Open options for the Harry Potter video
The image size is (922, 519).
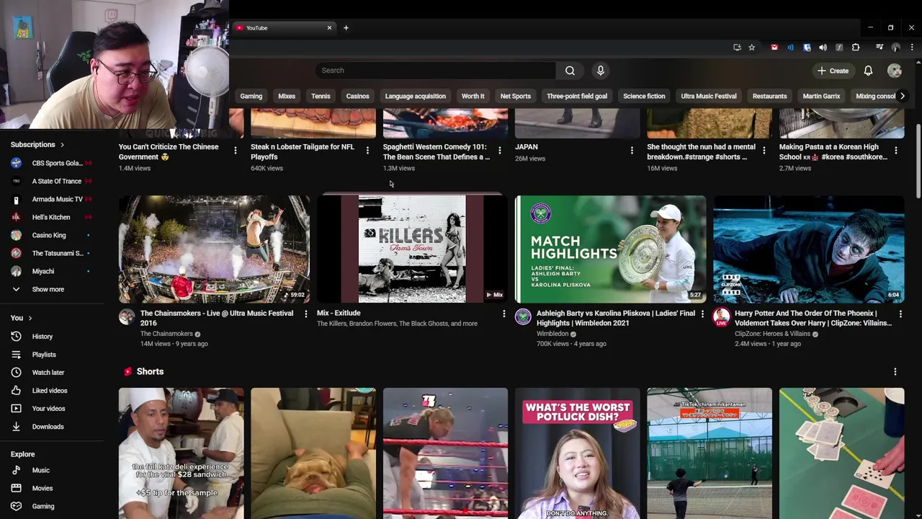click(900, 314)
